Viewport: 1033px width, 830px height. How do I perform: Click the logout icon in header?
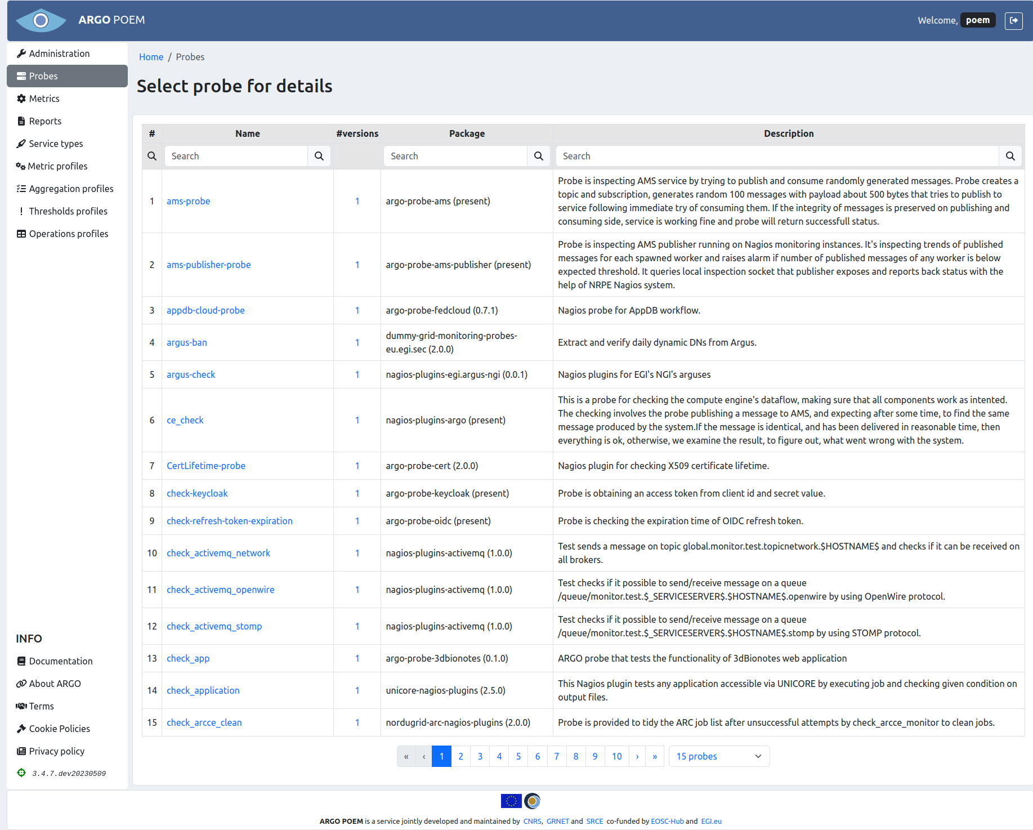(1013, 20)
